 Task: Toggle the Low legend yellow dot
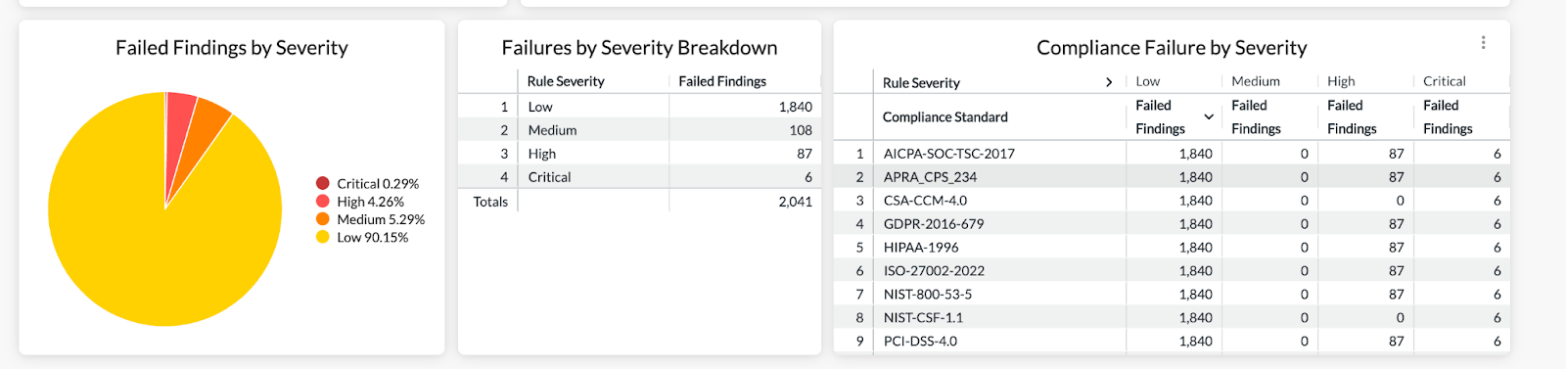point(323,237)
